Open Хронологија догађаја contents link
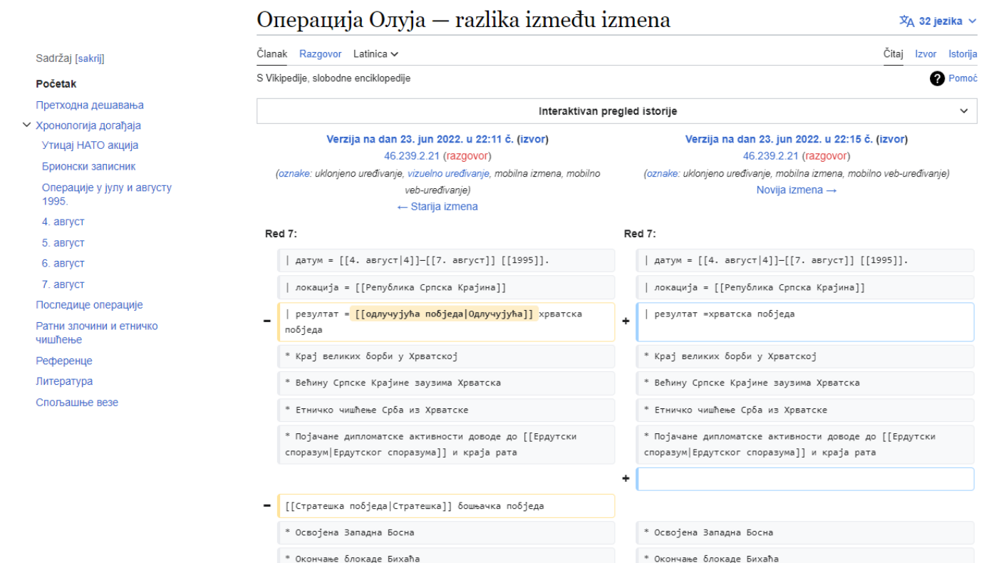Image resolution: width=994 pixels, height=563 pixels. (x=88, y=125)
